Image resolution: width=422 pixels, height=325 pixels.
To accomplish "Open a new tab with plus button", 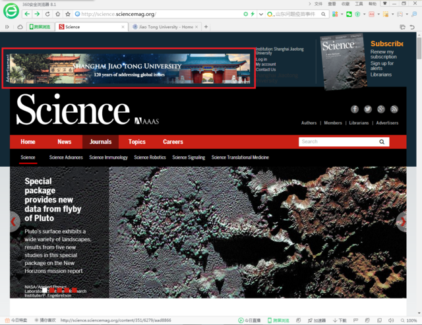I will click(x=206, y=26).
